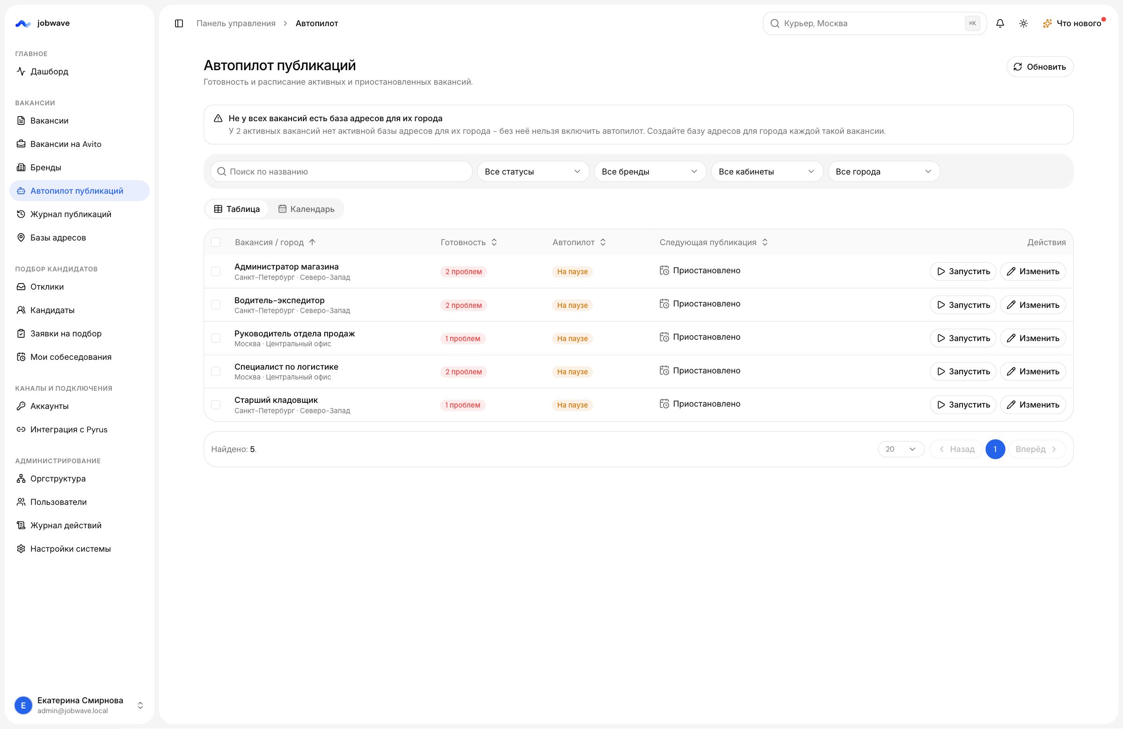Open Все кабинеты dropdown
Image resolution: width=1123 pixels, height=729 pixels.
coord(767,171)
